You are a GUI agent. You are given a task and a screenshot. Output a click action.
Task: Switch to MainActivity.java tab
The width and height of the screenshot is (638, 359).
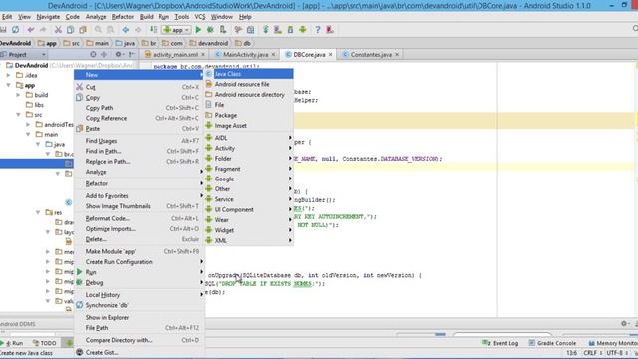coord(246,55)
